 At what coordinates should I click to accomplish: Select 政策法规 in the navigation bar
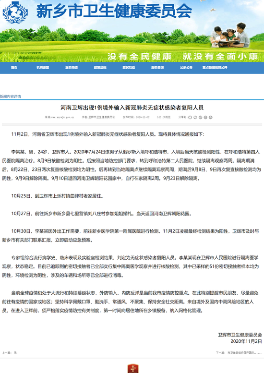click(x=100, y=68)
